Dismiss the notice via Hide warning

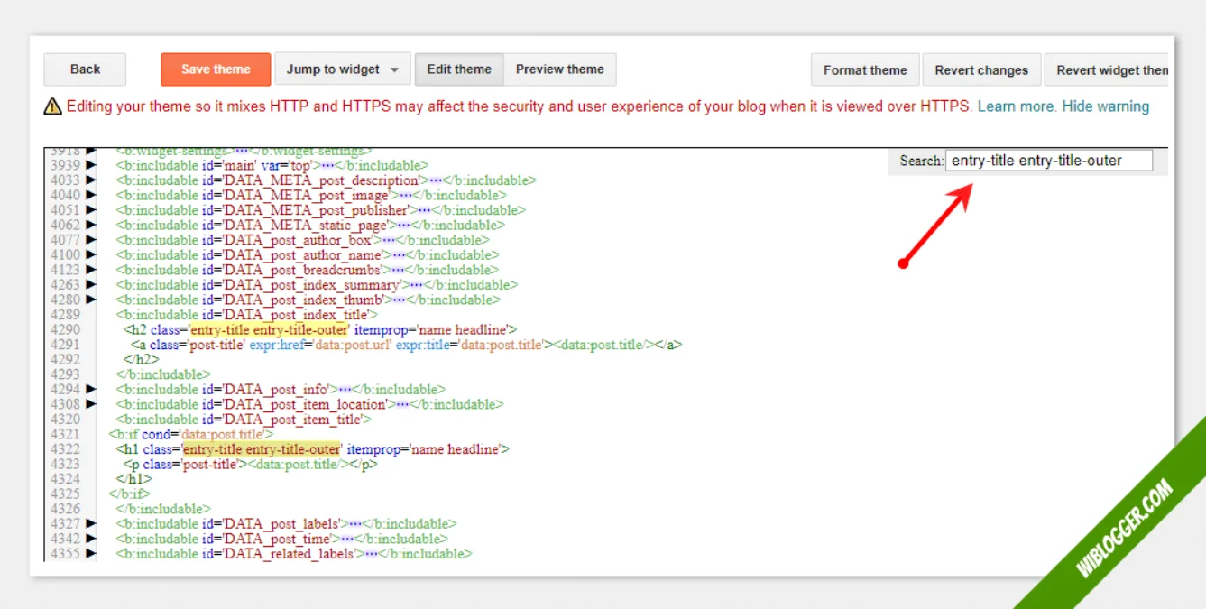tap(1105, 106)
